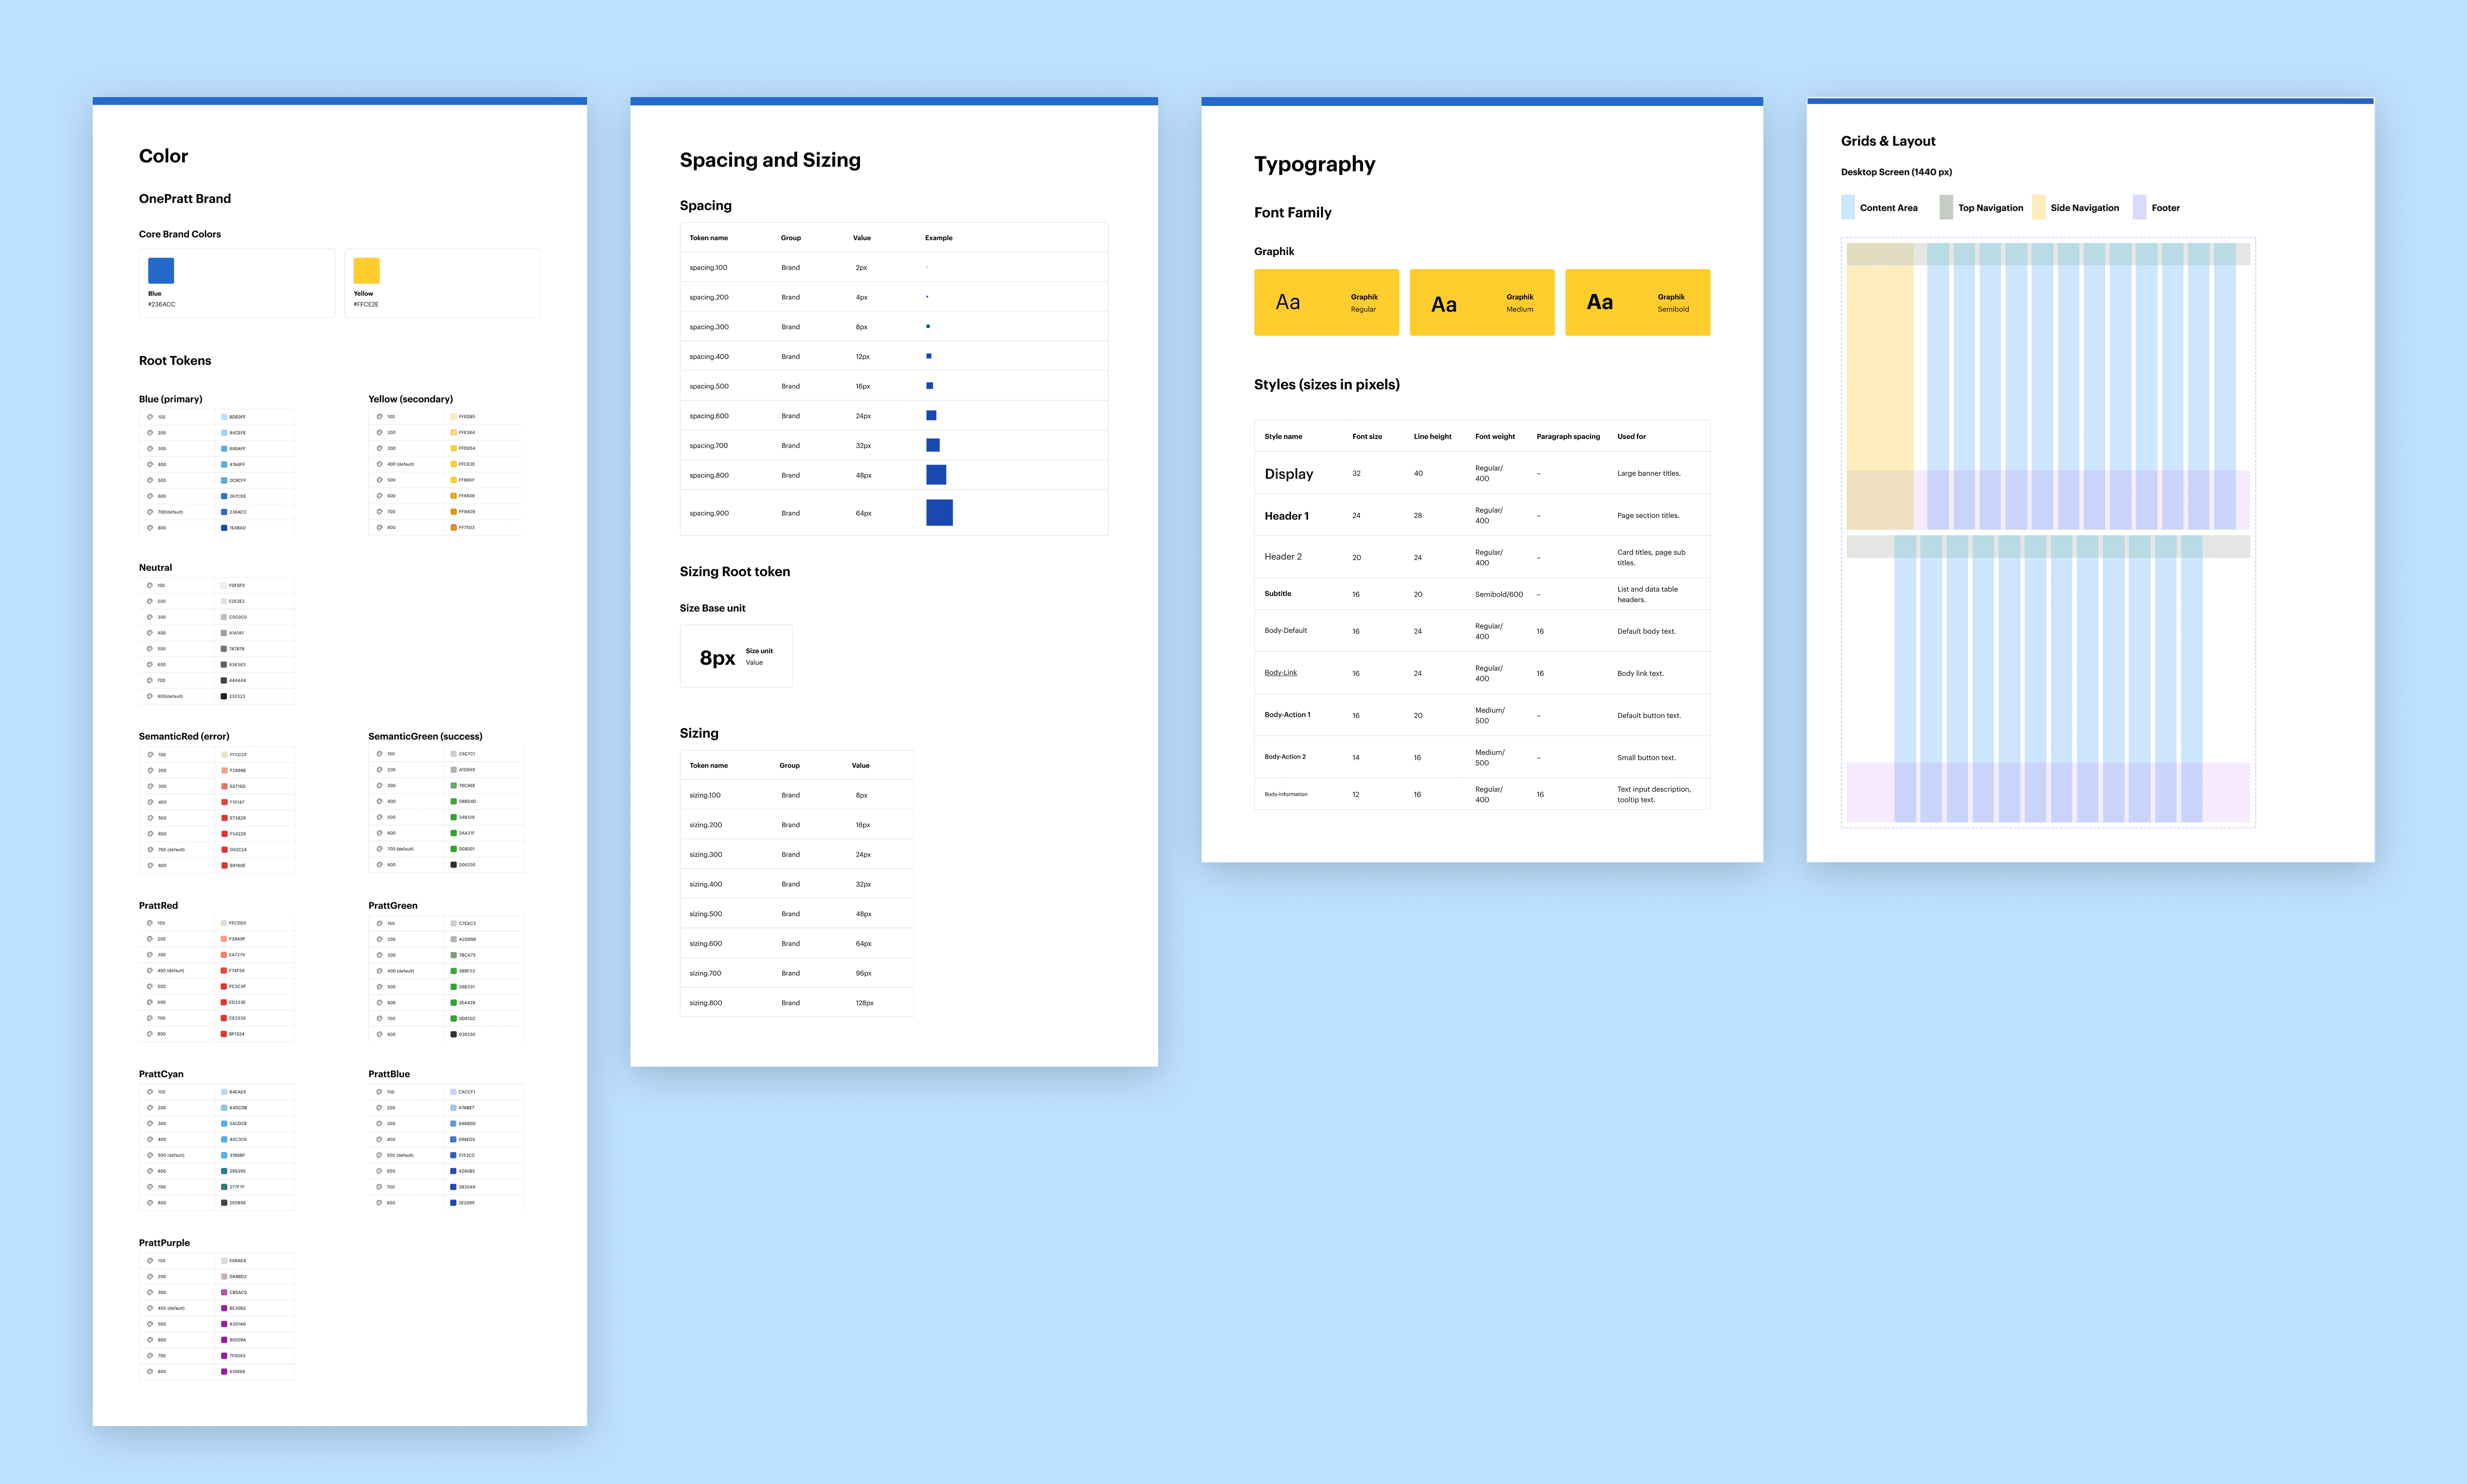Screen dimensions: 2467x1484
Task: Click the palette icon on PrattPurple 400 (default) row
Action: point(150,1308)
